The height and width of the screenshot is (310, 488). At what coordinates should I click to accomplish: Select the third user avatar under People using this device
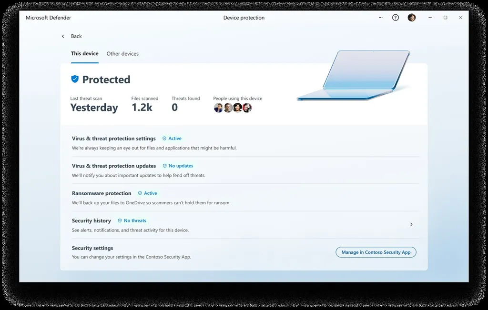(x=237, y=108)
